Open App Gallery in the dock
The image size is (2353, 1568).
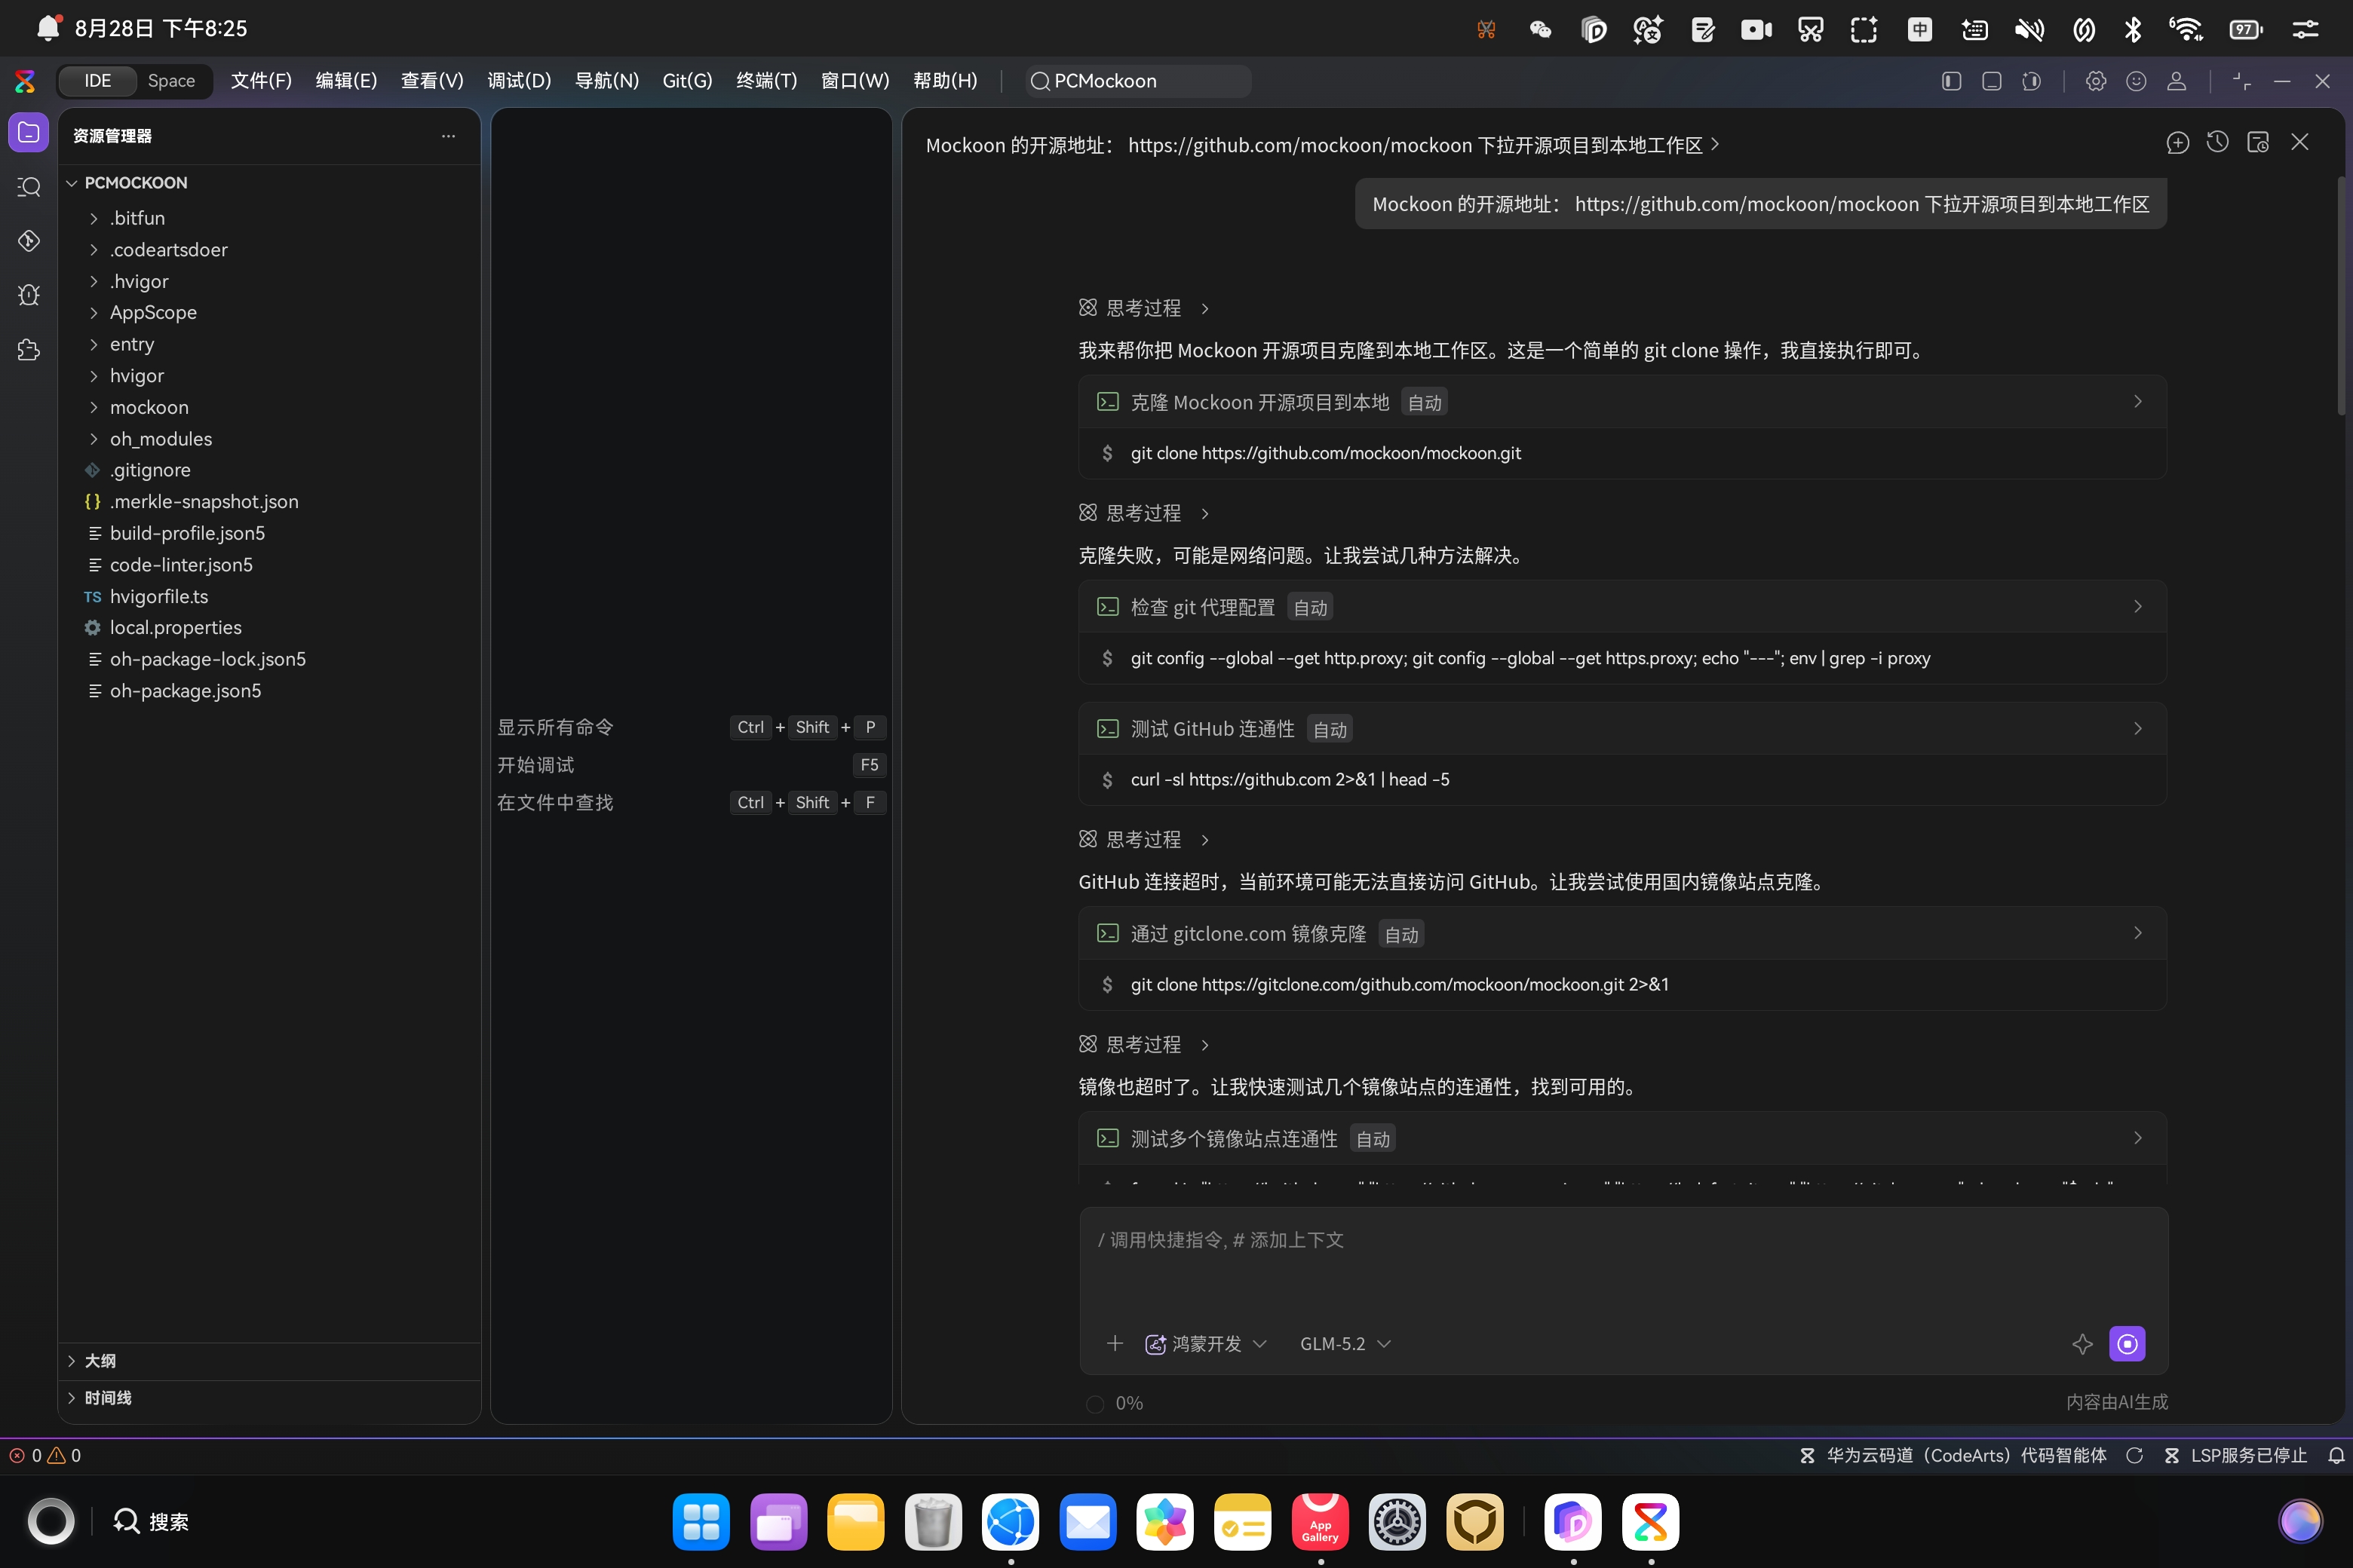pos(1320,1522)
